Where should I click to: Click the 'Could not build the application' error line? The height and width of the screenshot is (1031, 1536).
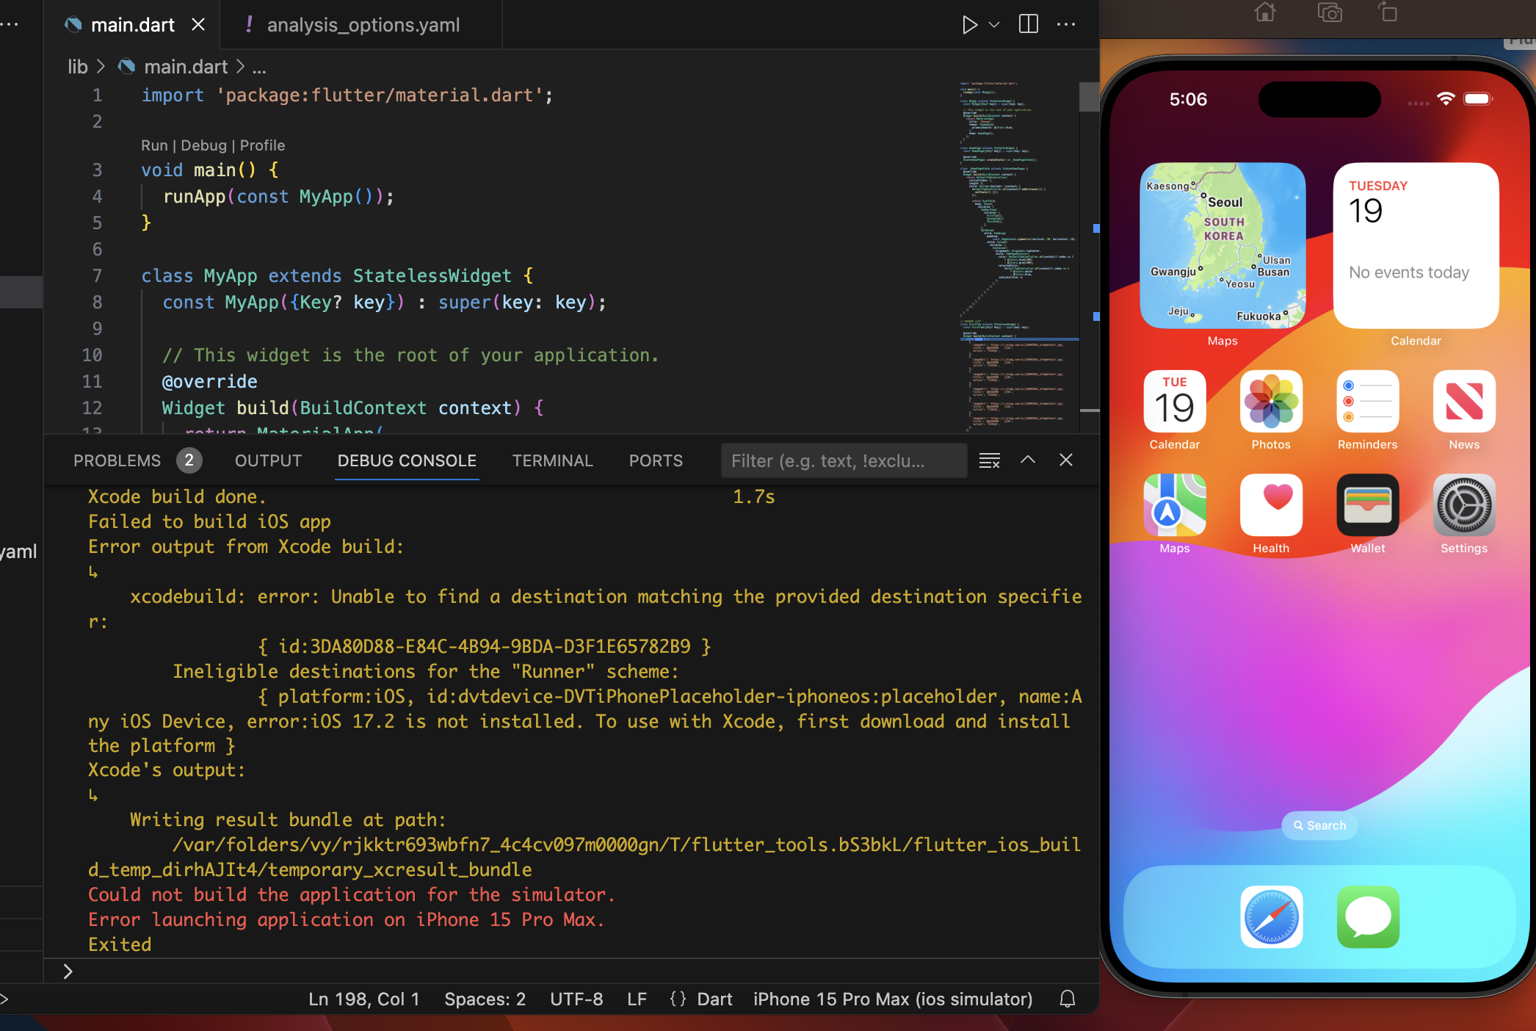tap(351, 894)
